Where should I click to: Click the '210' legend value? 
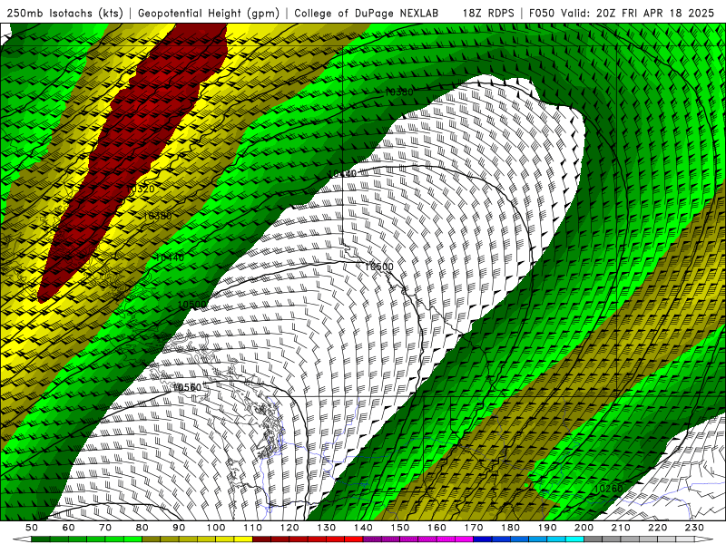[x=621, y=528]
